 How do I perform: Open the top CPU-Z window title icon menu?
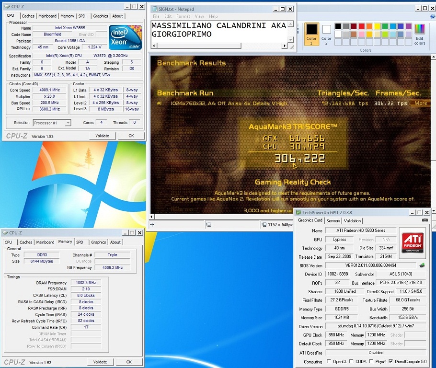(x=7, y=6)
